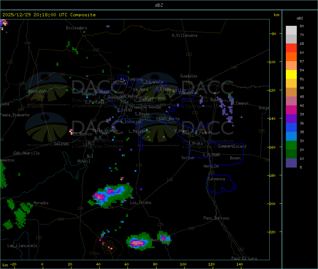Image resolution: width=318 pixels, height=269 pixels.
Task: Select the 'Guadales' map label
Action: pyautogui.click(x=189, y=76)
